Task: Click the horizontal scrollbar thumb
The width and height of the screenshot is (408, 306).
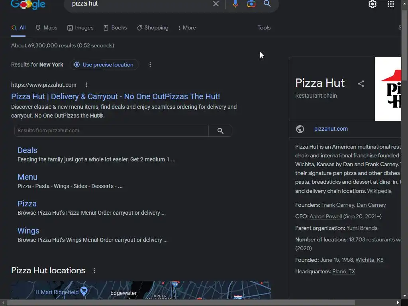Action: click(x=180, y=303)
